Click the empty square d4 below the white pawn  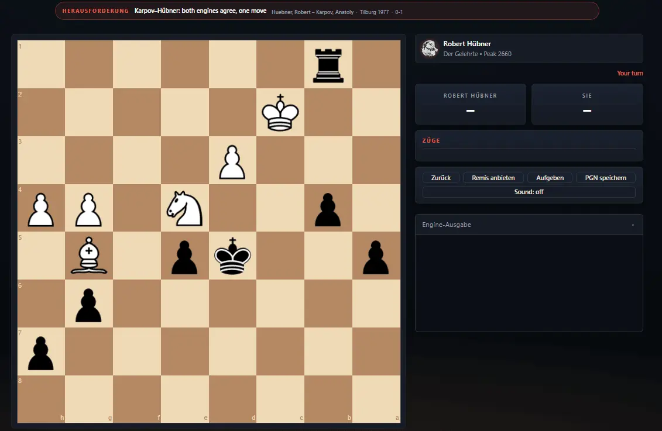(232, 208)
